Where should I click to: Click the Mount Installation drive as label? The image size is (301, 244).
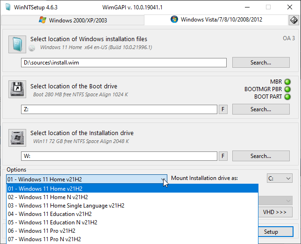click(204, 178)
